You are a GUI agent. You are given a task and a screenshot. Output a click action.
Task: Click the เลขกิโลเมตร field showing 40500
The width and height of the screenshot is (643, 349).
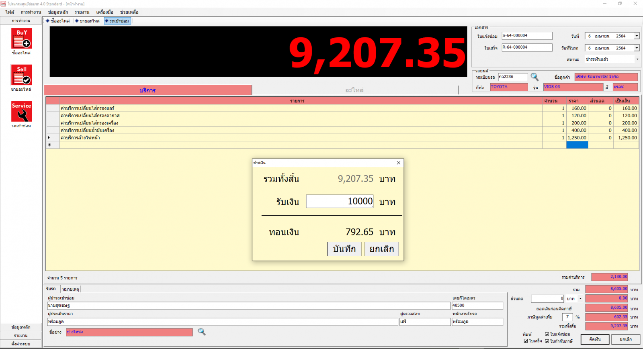pyautogui.click(x=477, y=306)
